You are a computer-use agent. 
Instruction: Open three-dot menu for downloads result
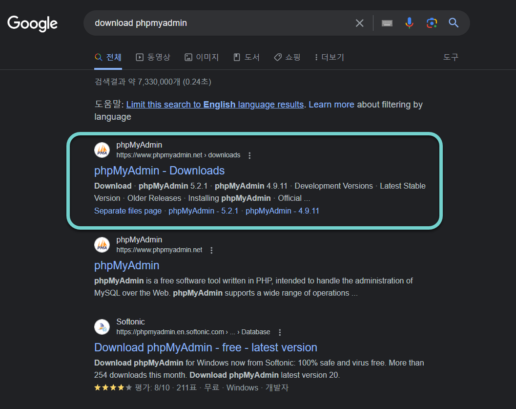249,155
